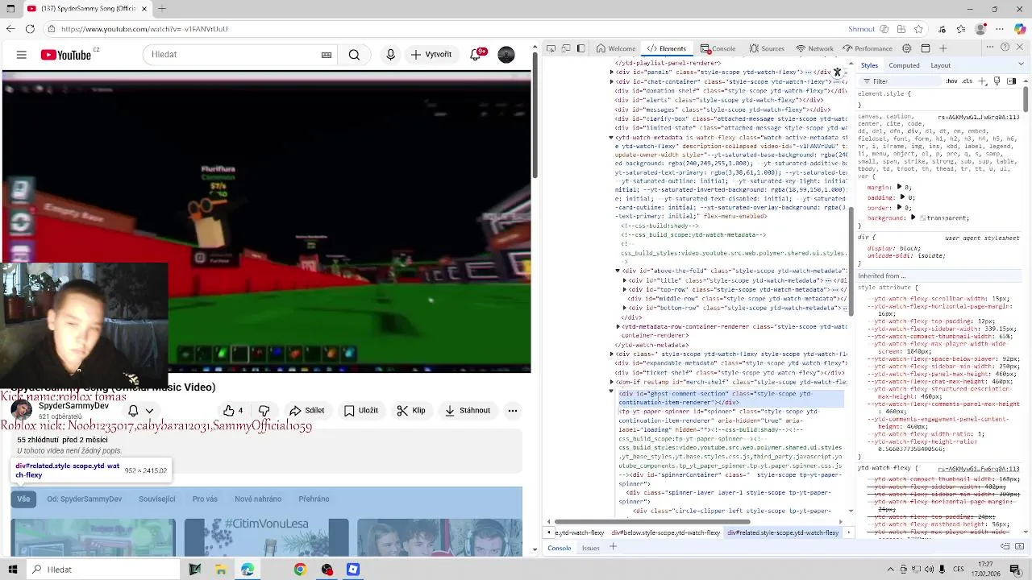Switch to the Console panel tab
This screenshot has width=1032, height=580.
718,48
